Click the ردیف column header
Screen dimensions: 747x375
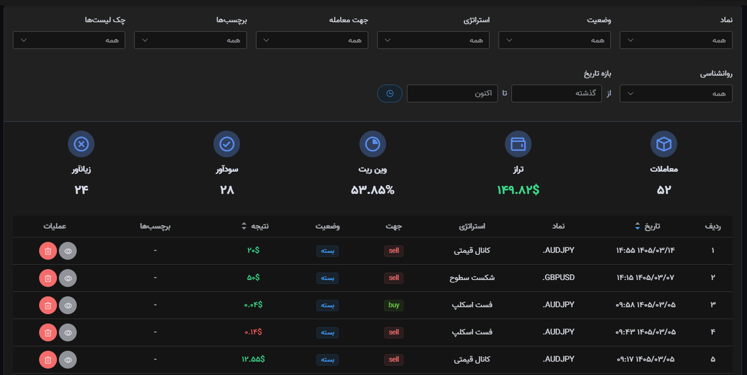click(713, 226)
